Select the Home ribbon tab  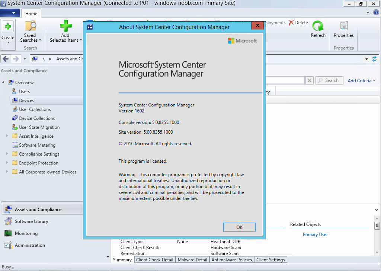pos(31,14)
